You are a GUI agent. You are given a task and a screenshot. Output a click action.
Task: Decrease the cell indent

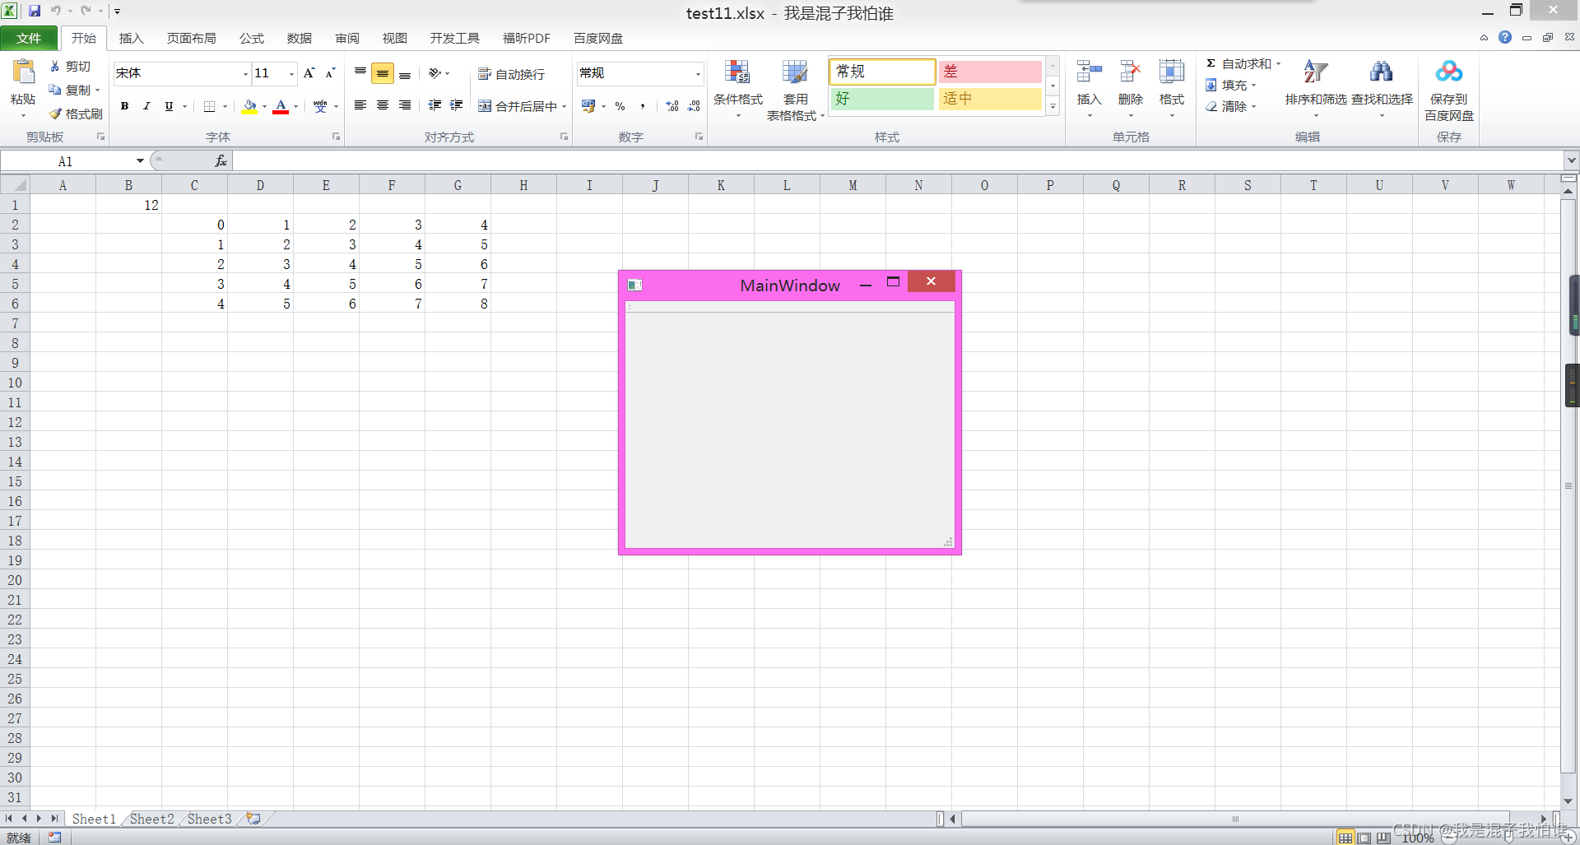(434, 105)
